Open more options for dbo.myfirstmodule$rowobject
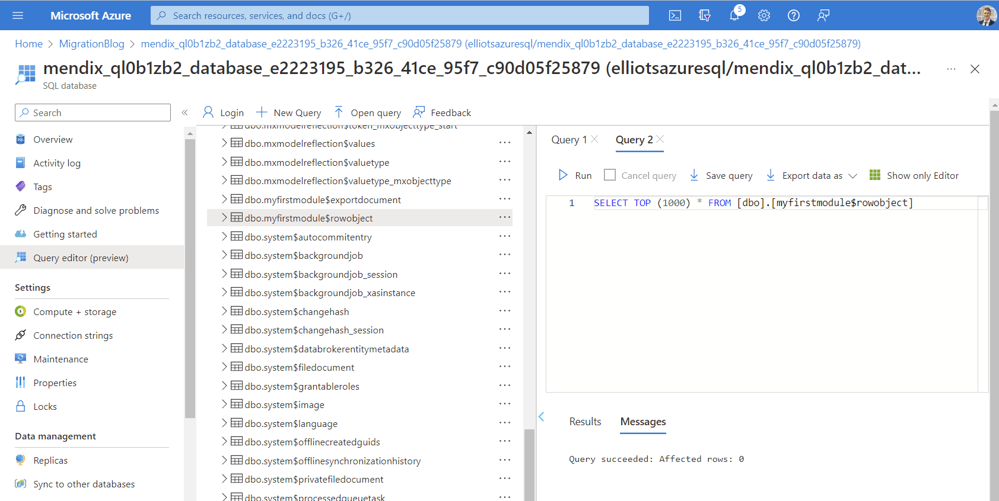 click(505, 217)
